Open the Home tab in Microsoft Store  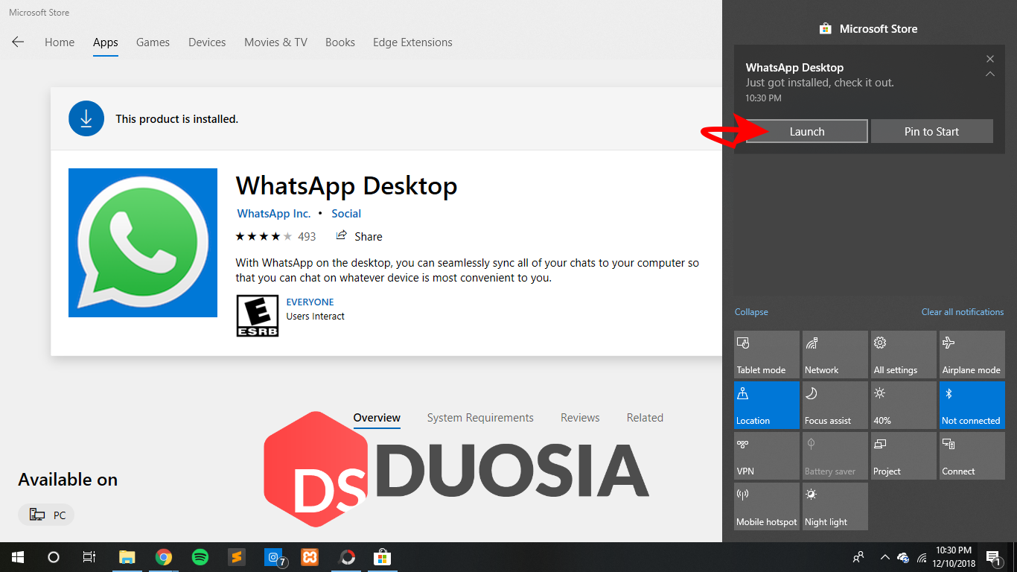click(x=60, y=42)
